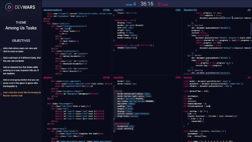Select the minimum of 4 different tasks objective
The image size is (252, 142).
(x=22, y=59)
